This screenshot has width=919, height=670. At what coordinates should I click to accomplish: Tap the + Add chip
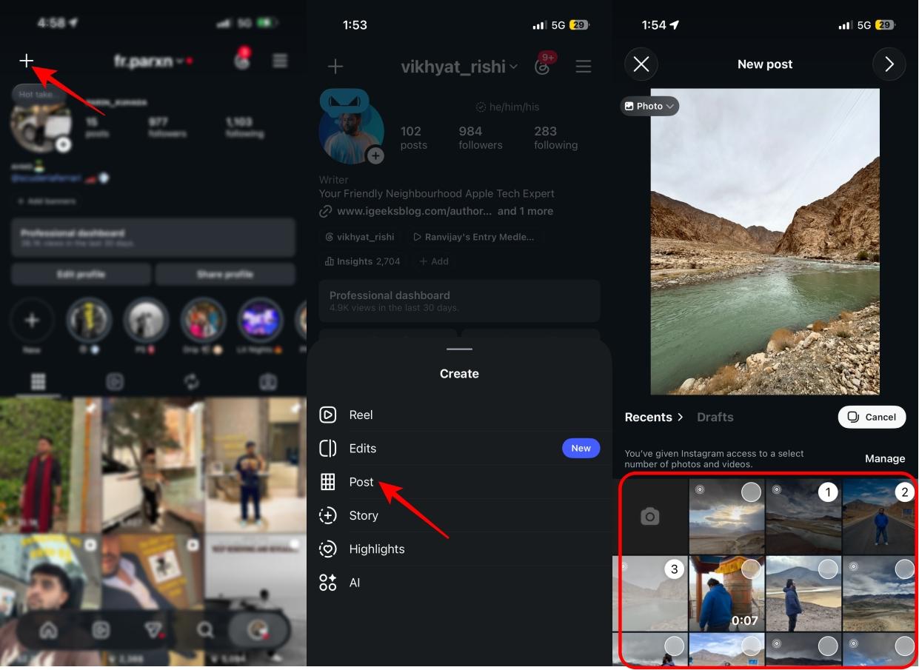434,261
